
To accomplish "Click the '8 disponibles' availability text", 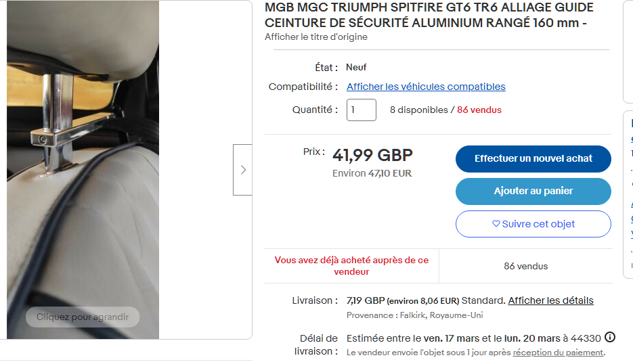I will (x=418, y=110).
